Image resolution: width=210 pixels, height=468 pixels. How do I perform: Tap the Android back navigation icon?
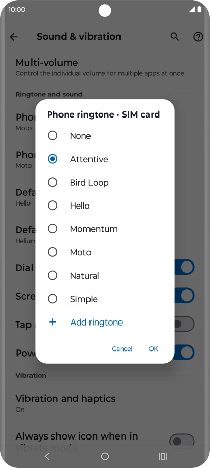[47, 456]
